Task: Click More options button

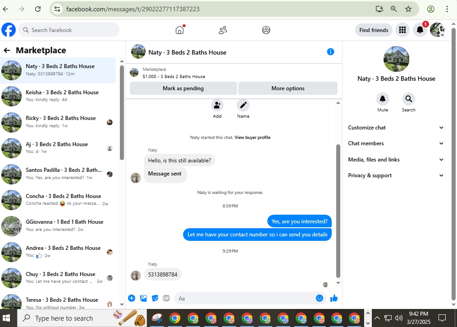Action: (x=288, y=88)
